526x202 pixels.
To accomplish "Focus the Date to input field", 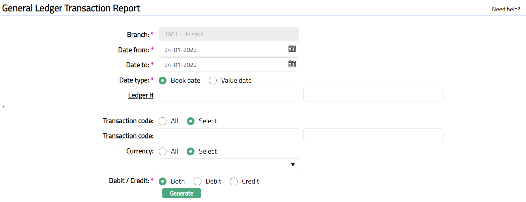I will click(x=229, y=65).
